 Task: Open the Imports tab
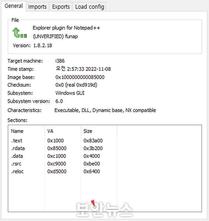37,7
